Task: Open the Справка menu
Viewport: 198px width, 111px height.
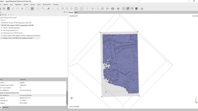Action: coord(56,5)
